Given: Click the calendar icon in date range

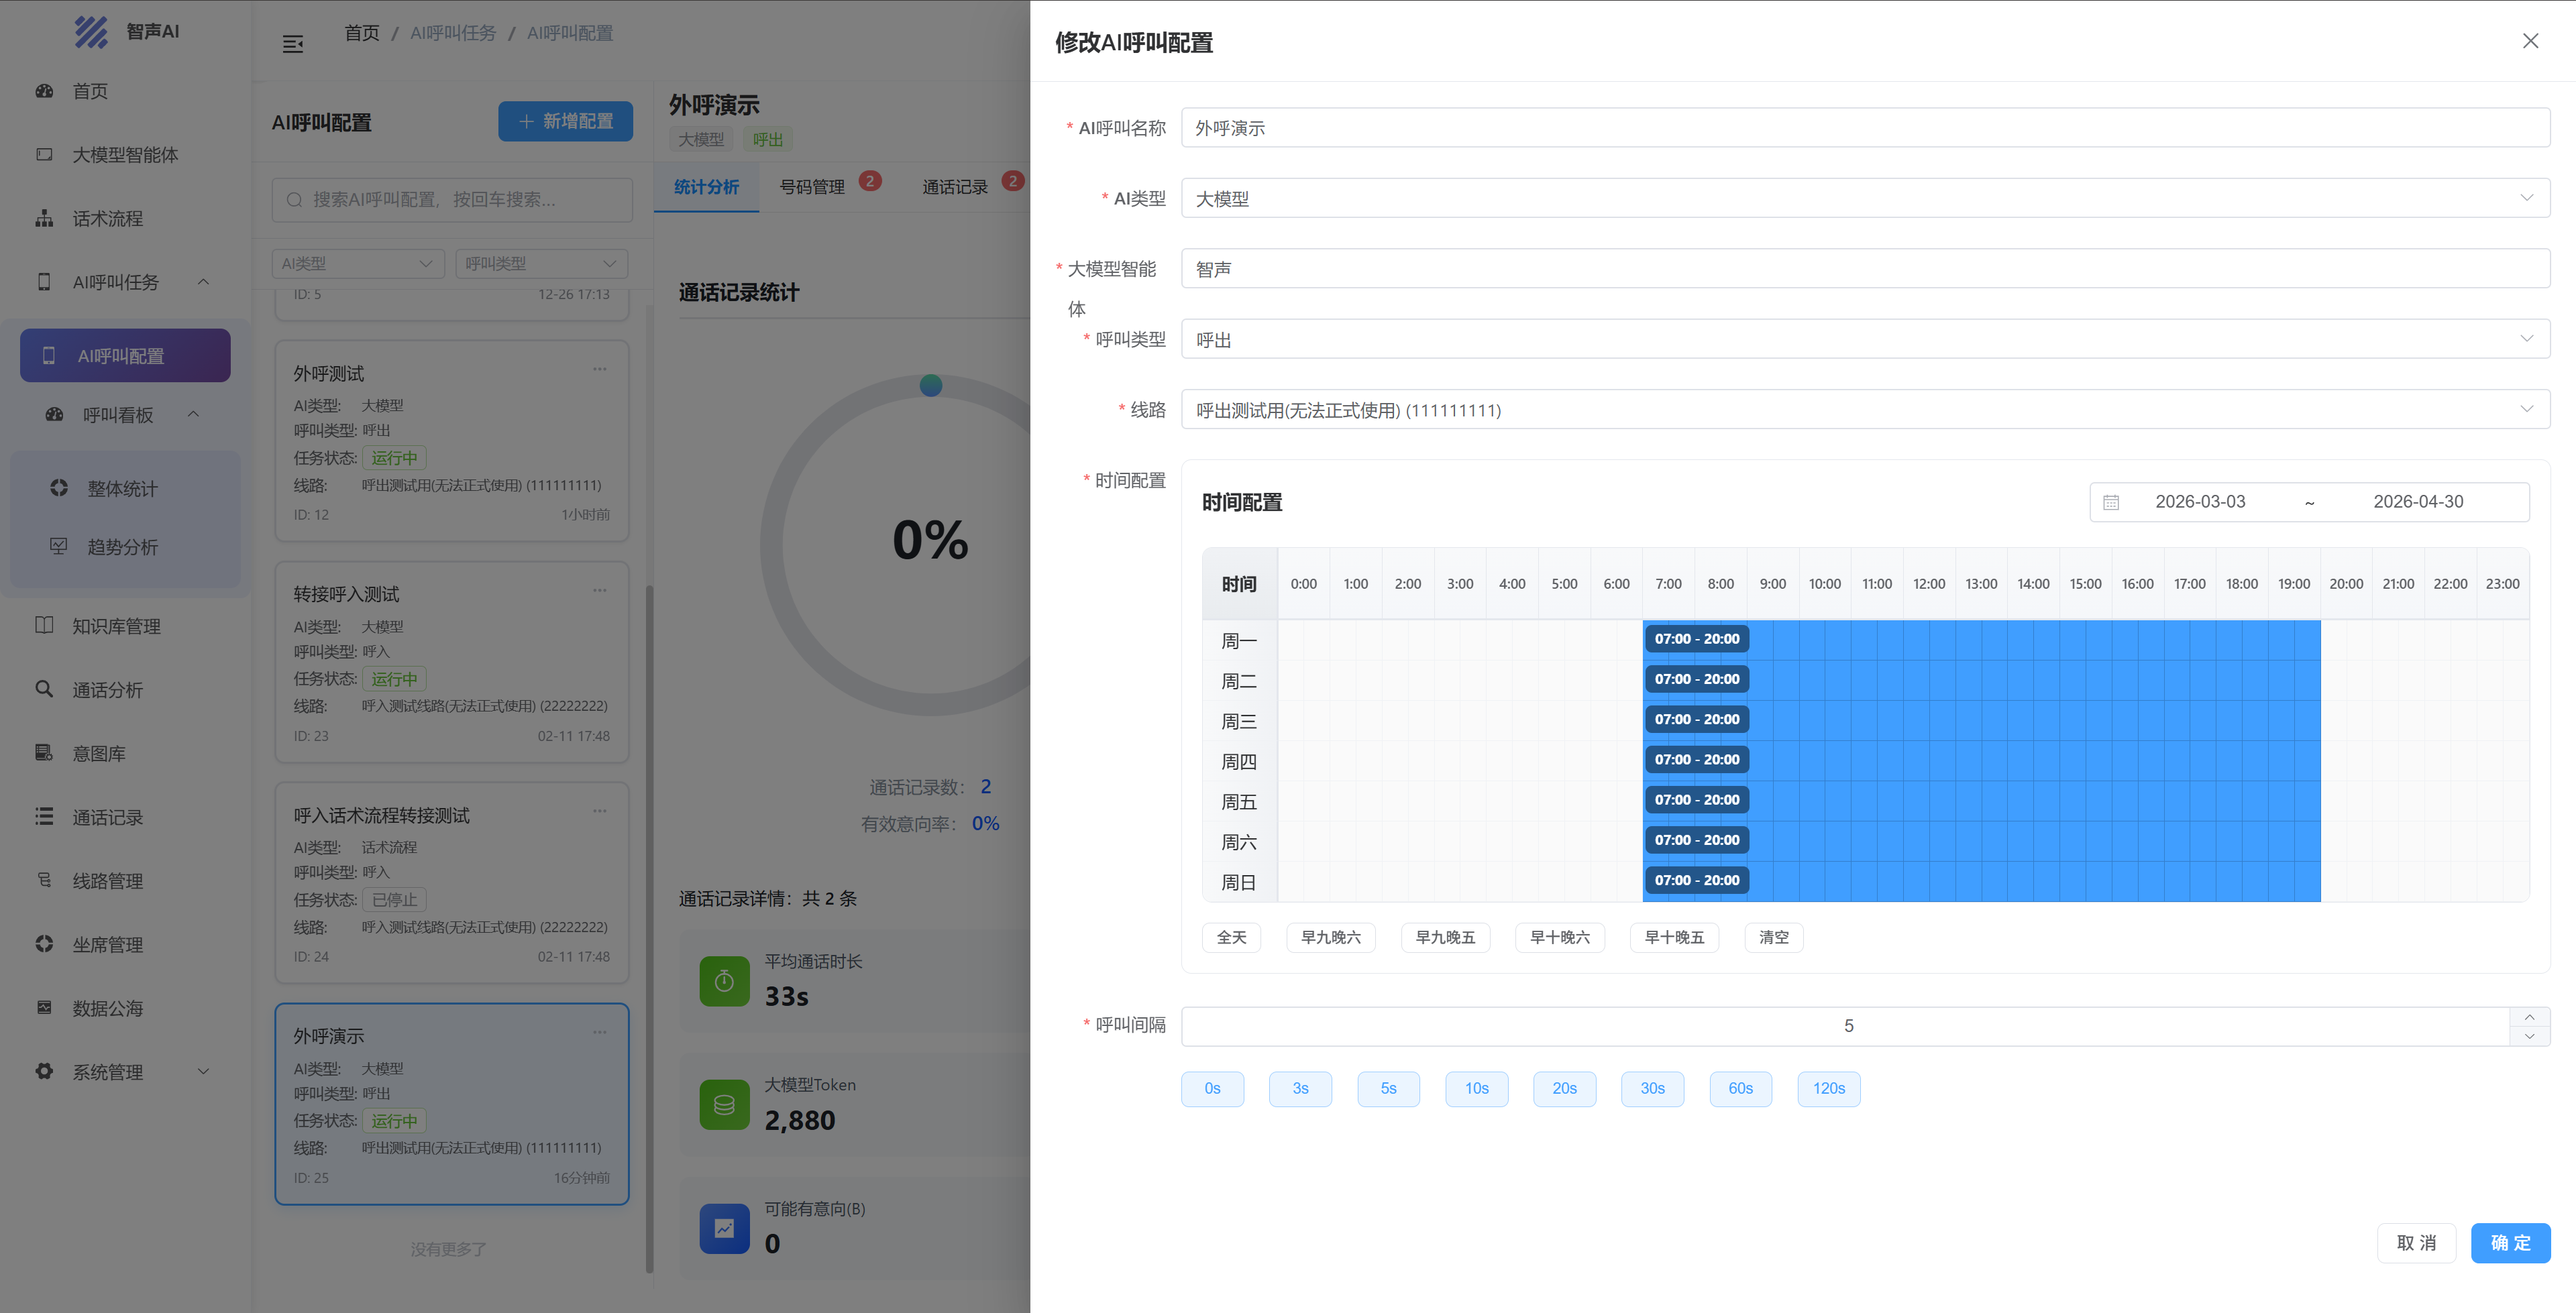Looking at the screenshot, I should point(2111,502).
